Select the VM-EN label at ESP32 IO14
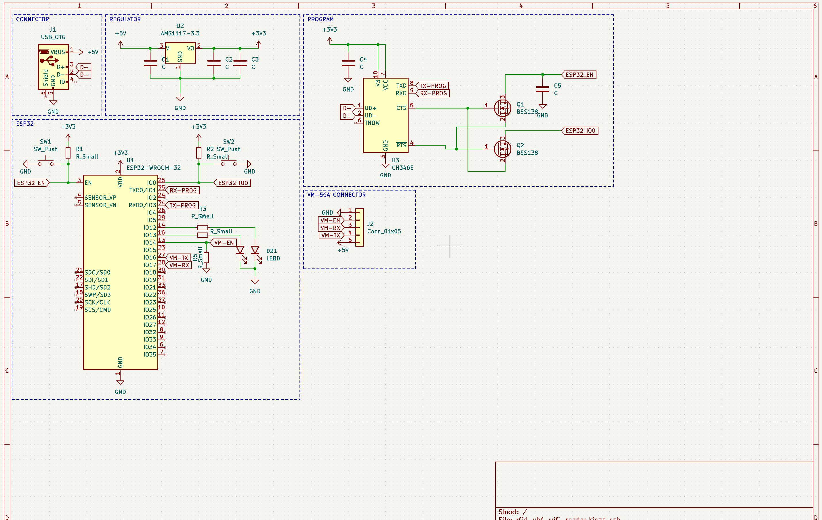 point(223,242)
